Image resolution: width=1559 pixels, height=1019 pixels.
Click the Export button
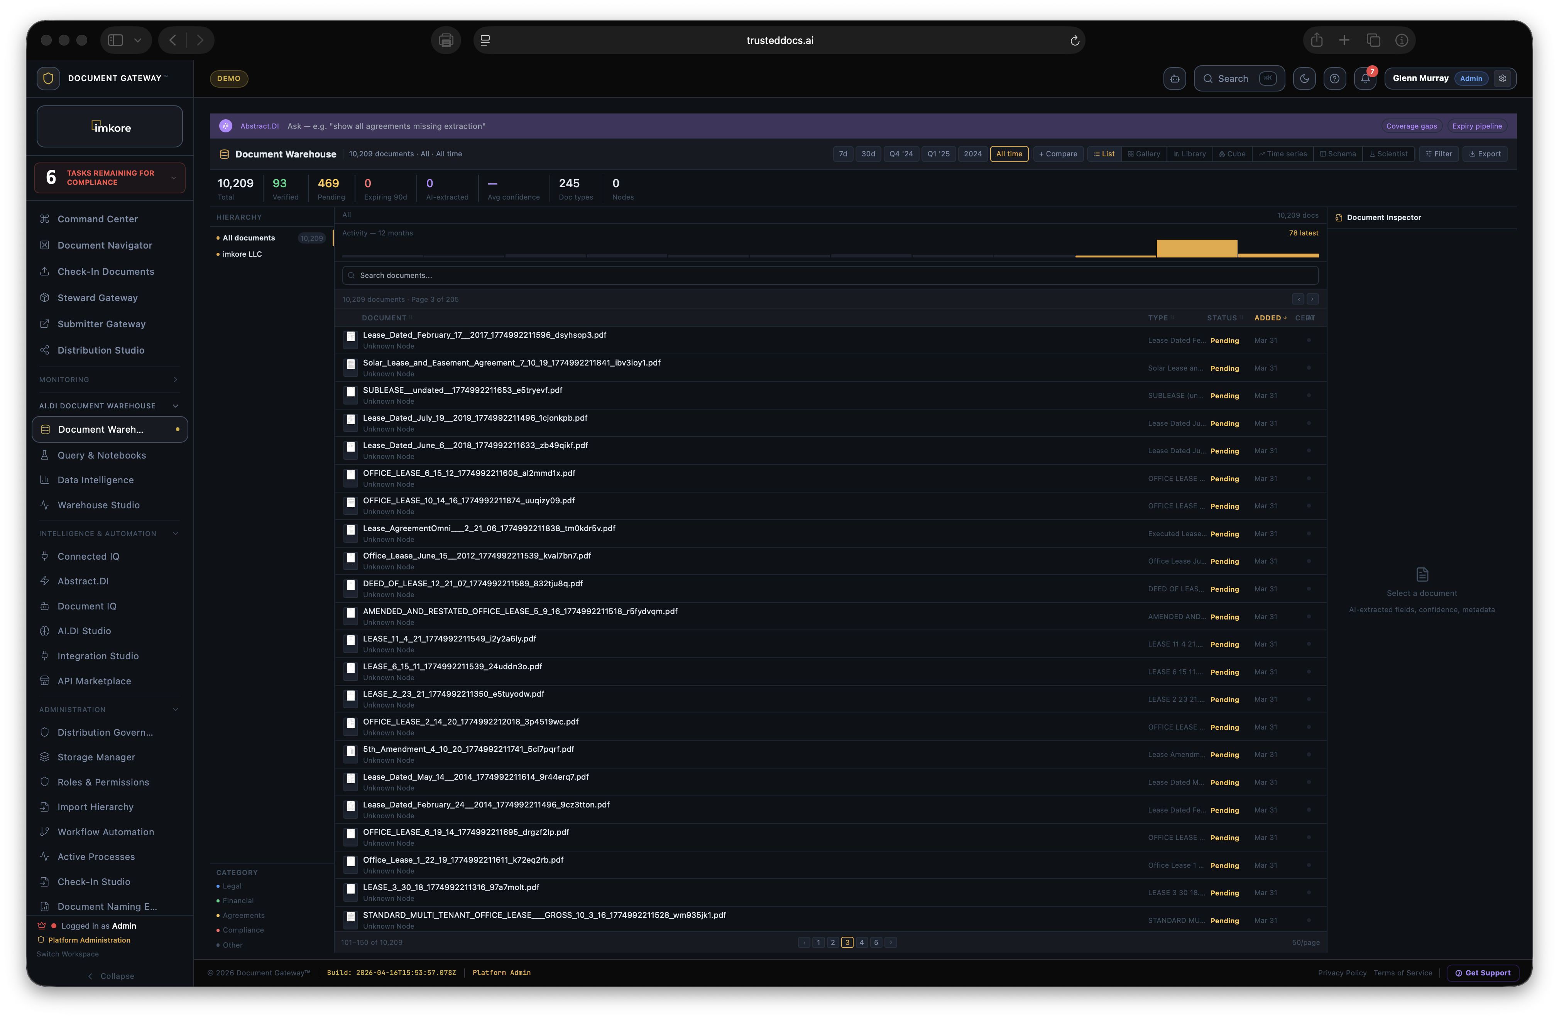[x=1485, y=154]
